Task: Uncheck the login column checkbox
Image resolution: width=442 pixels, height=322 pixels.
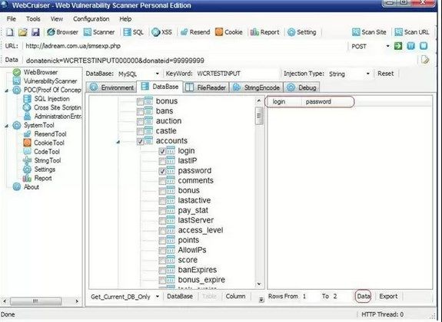Action: click(x=162, y=151)
